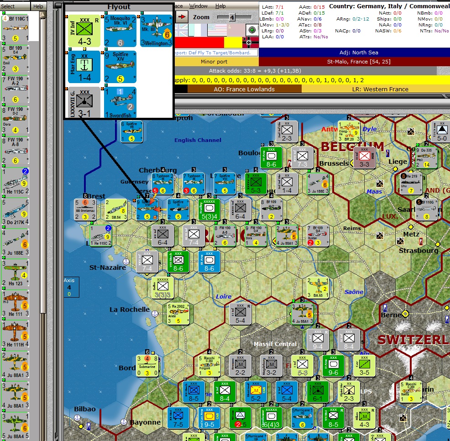
Task: Click the scroll-up arrow atop the unit sidebar
Action: point(42,14)
